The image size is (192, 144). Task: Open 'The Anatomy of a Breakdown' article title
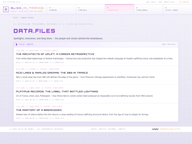click(x=39, y=110)
